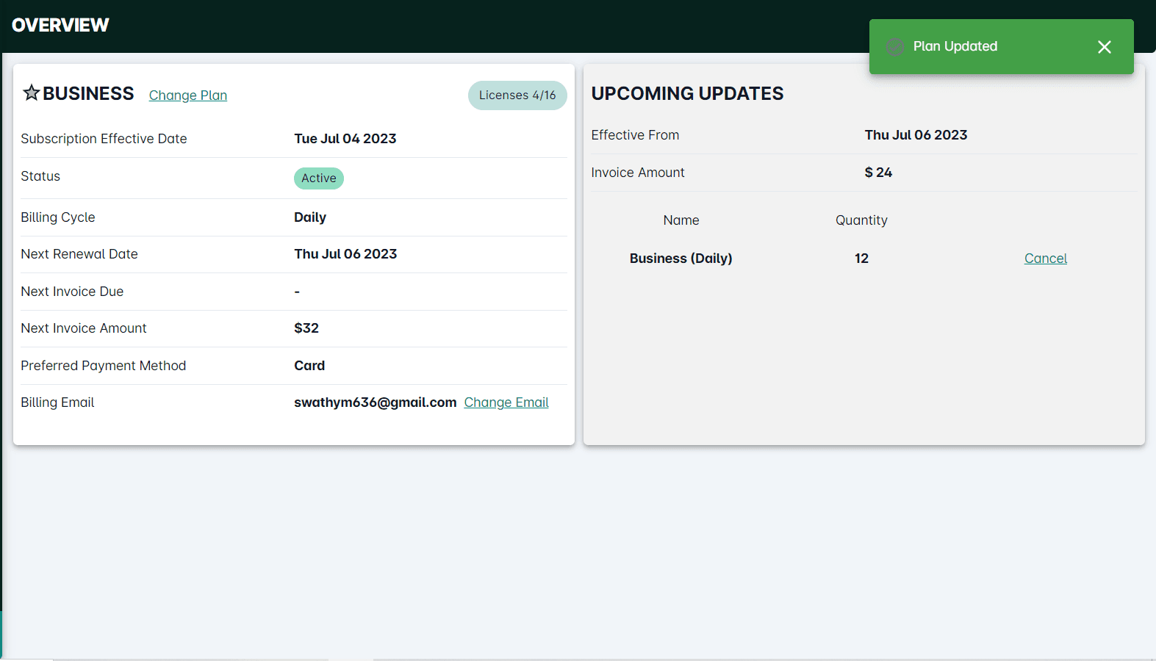
Task: Click the Quantity column header
Action: 861,220
